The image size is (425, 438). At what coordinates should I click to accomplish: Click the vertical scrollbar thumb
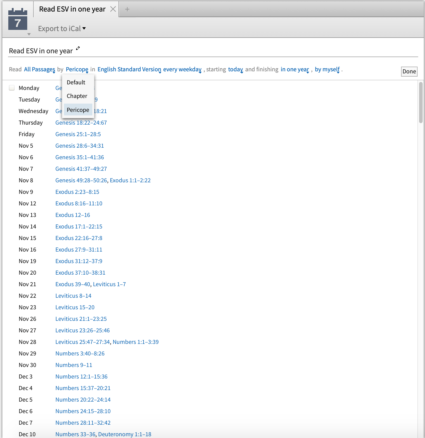[x=421, y=102]
